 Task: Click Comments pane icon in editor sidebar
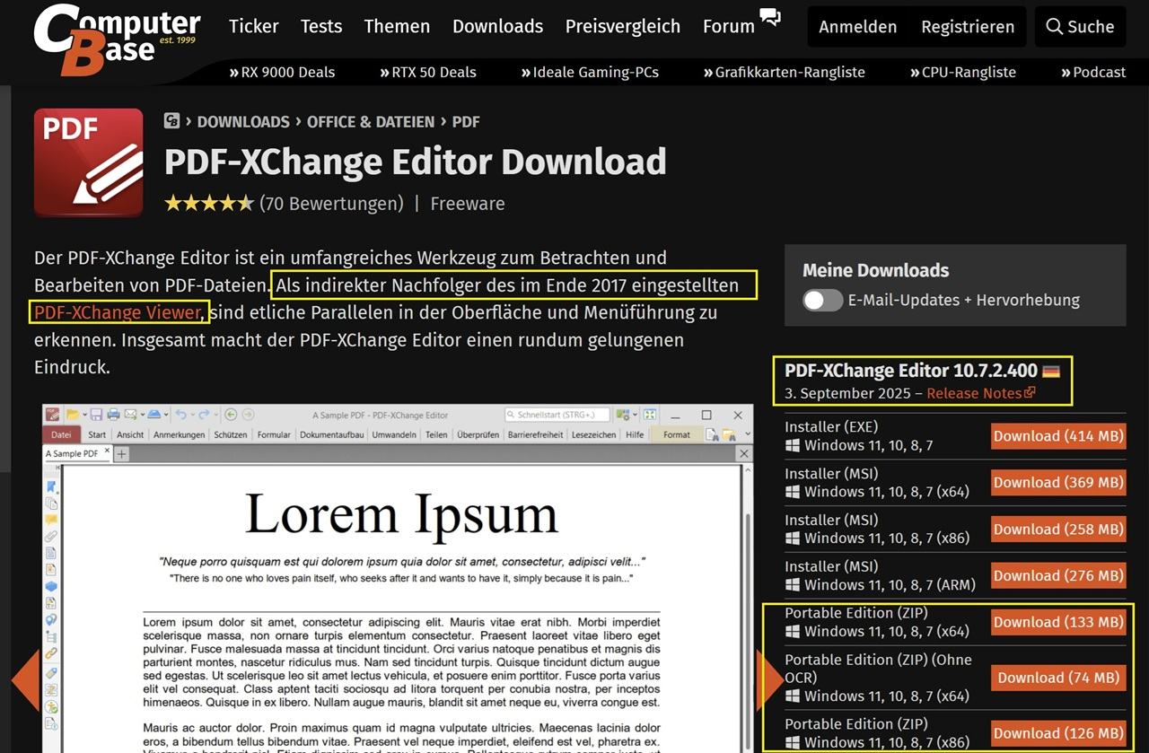51,520
